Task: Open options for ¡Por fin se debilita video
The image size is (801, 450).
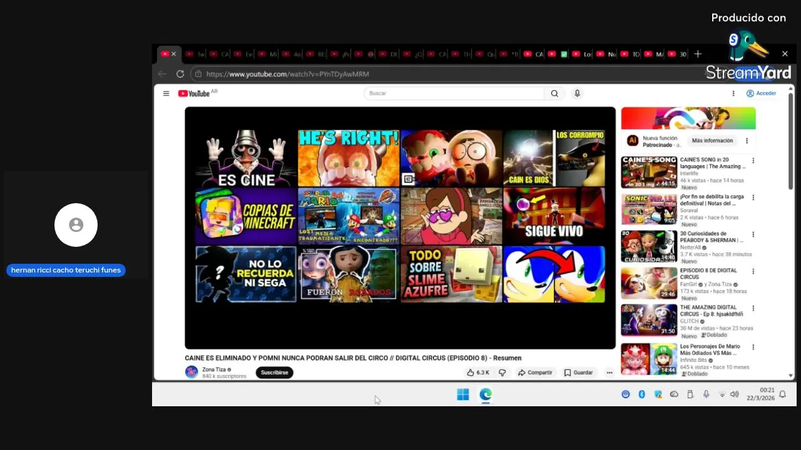Action: 753,197
